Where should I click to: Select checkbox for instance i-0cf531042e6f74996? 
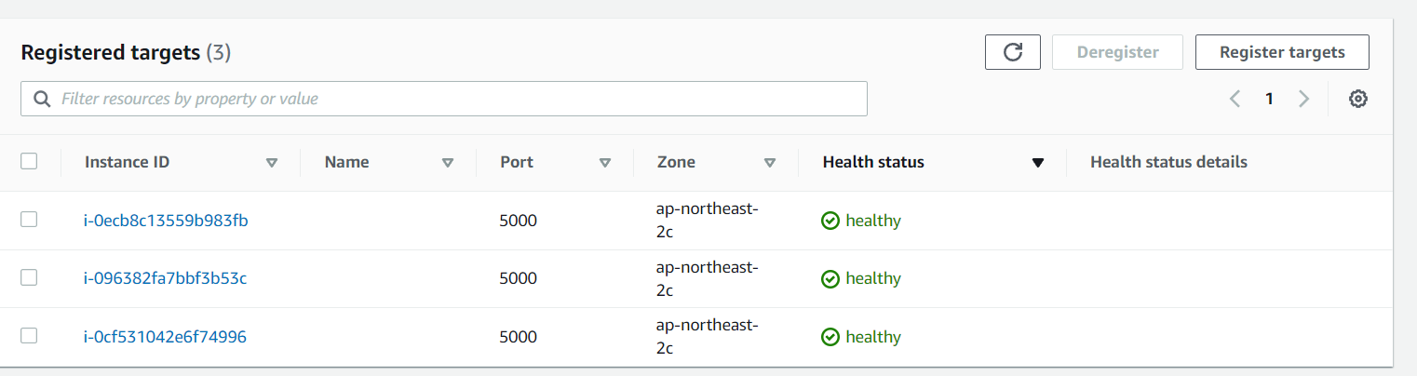click(29, 336)
